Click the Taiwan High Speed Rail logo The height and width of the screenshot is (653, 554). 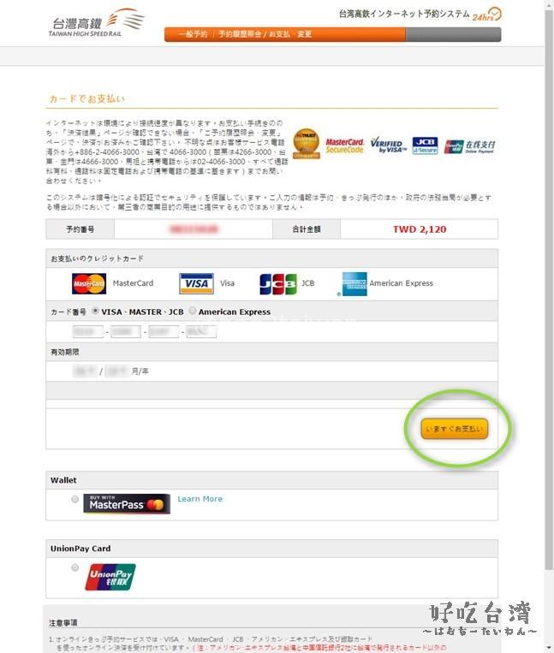(97, 23)
